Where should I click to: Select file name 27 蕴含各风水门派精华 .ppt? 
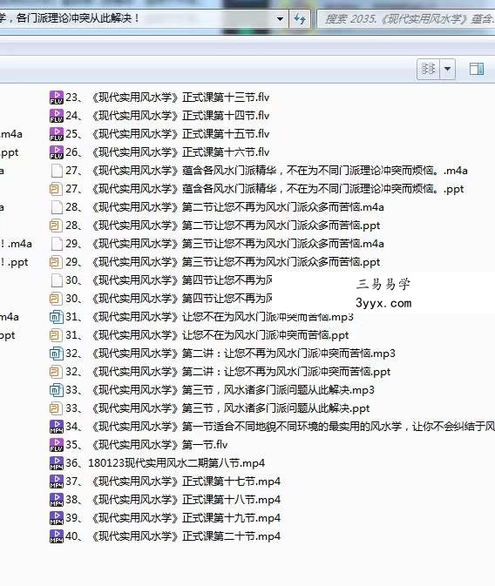[265, 189]
